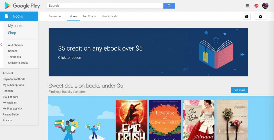The height and width of the screenshot is (140, 274).
Task: Collapse the sidebar with the left chevron
Action: [x=1, y=45]
